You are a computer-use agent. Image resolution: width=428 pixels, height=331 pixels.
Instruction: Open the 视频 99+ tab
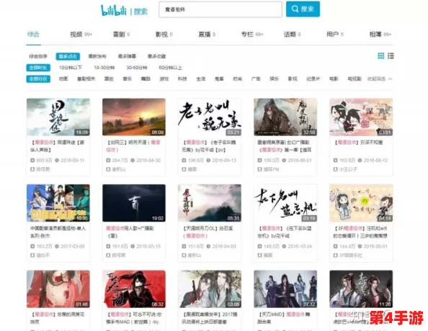81,35
